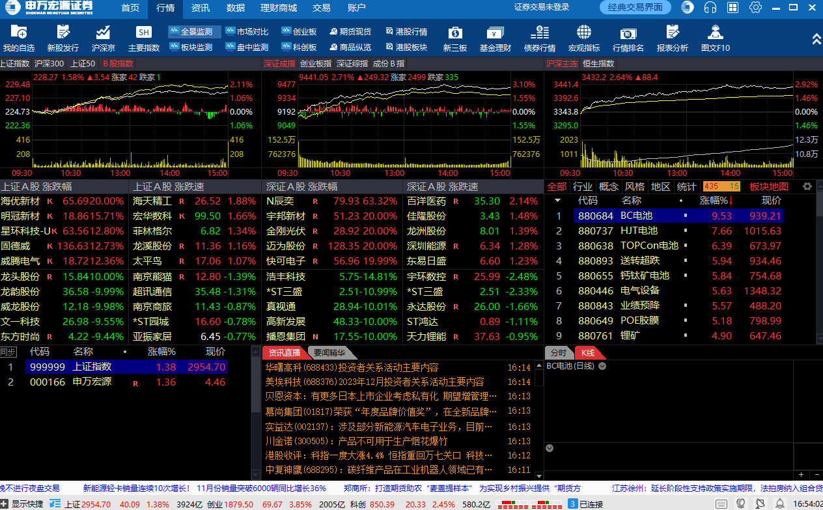Open 报表分析 toolbar icon
Image resolution: width=823 pixels, height=510 pixels.
673,38
